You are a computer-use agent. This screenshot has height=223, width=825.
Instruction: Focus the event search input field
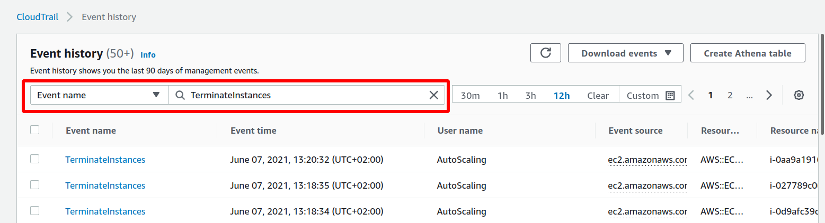click(306, 95)
